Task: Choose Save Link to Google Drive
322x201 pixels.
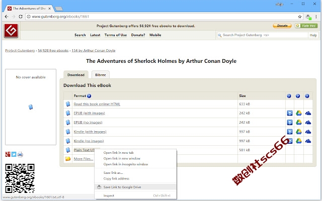Action: [x=135, y=187]
